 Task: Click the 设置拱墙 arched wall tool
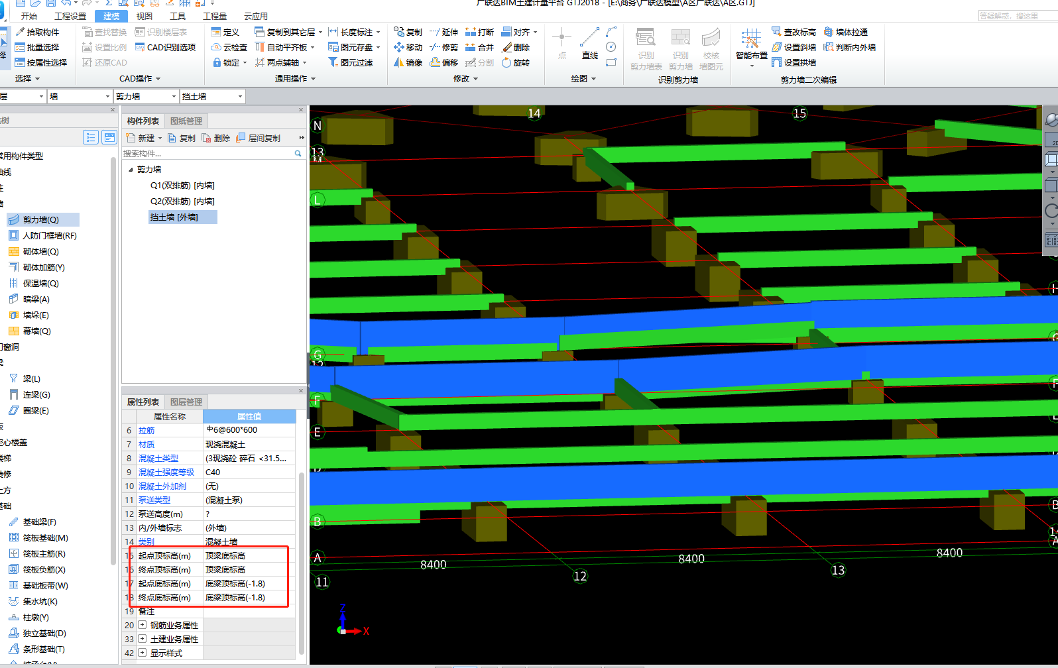pos(793,62)
